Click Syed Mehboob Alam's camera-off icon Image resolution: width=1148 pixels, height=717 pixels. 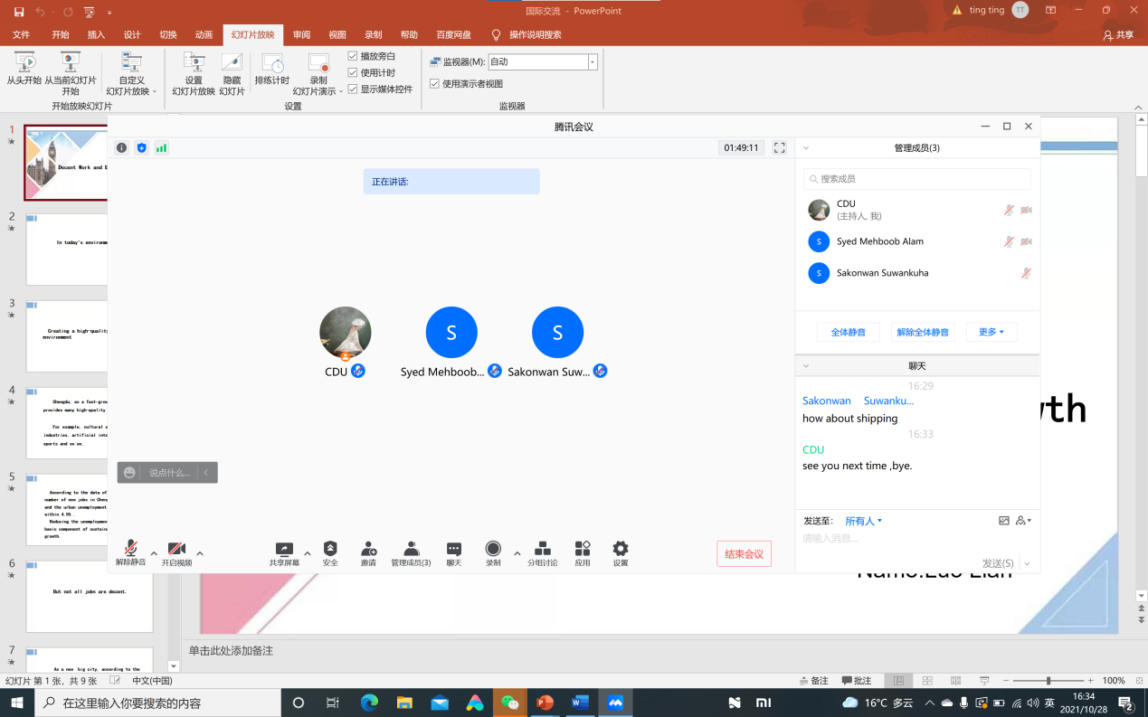[1027, 241]
